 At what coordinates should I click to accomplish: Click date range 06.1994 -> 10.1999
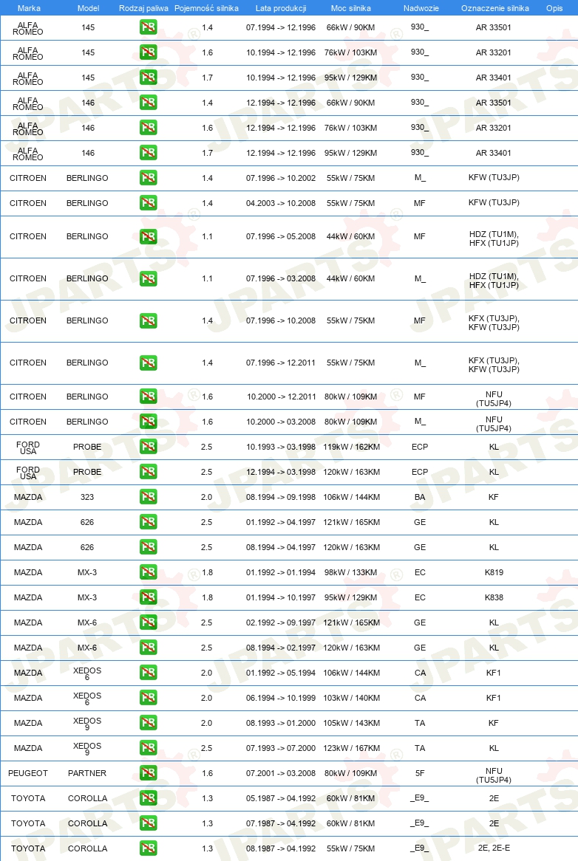[281, 698]
